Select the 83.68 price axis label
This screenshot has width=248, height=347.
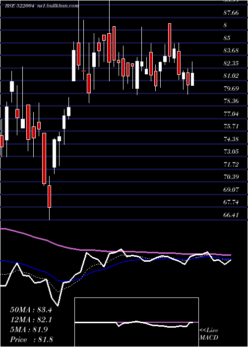coord(231,51)
